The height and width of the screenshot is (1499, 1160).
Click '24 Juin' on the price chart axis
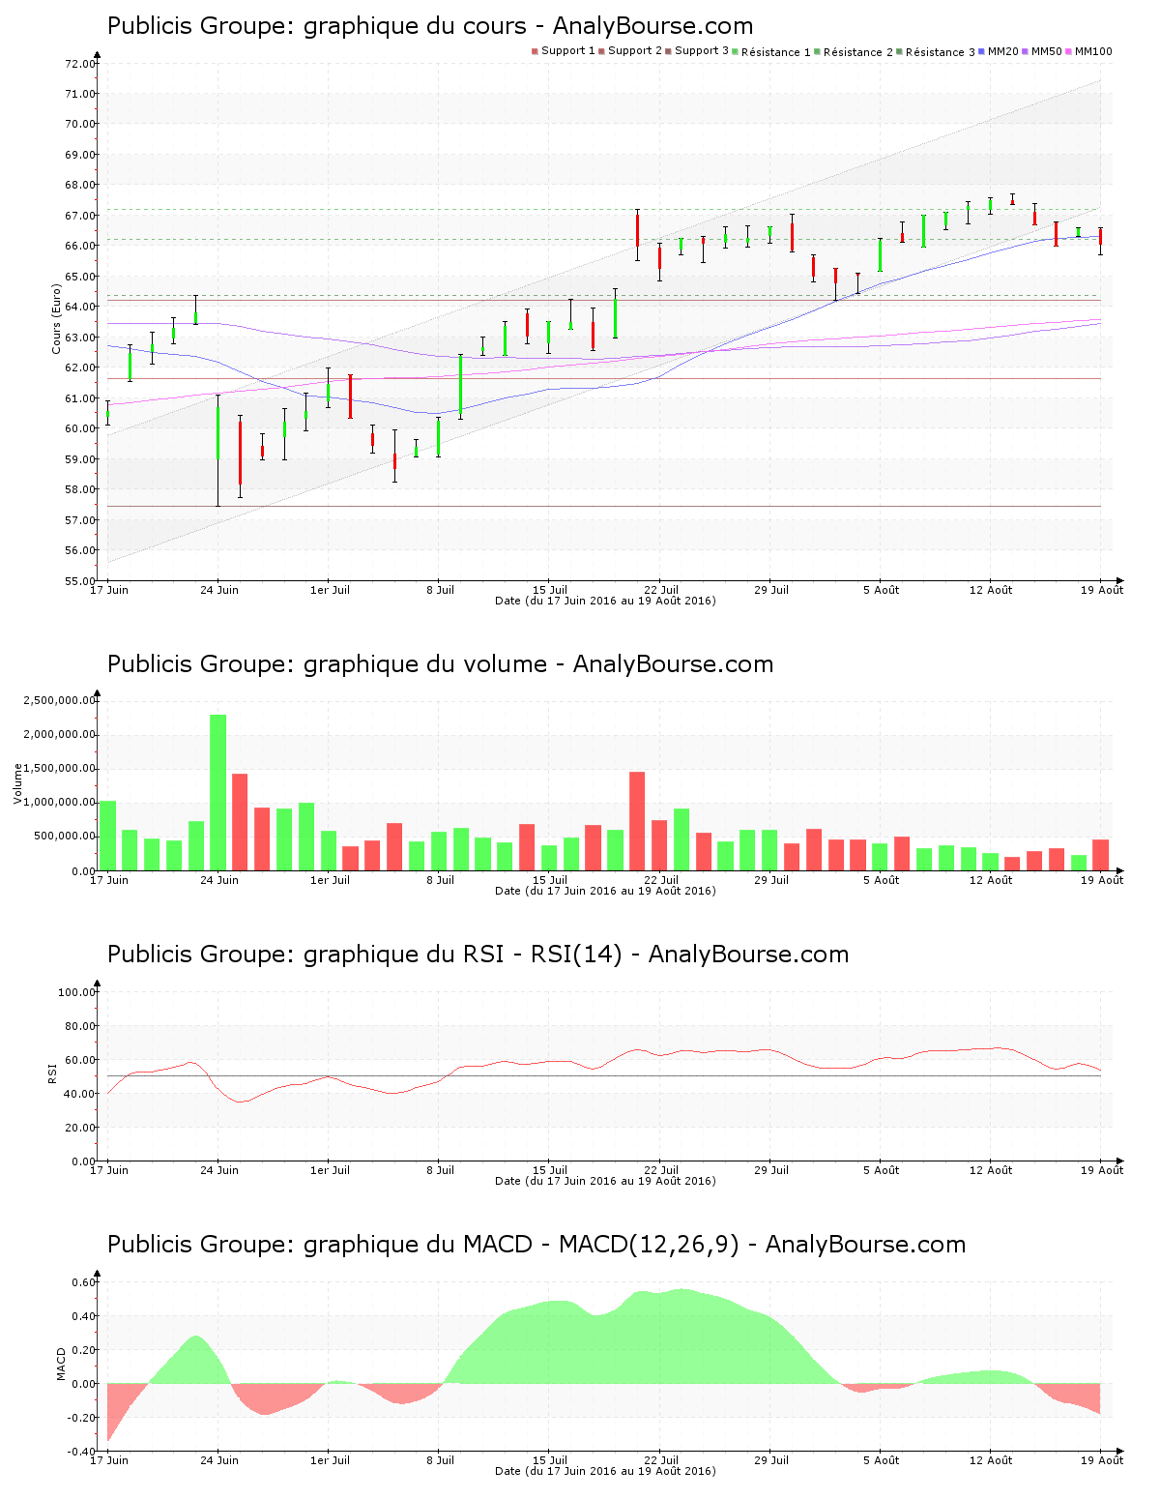(x=219, y=590)
